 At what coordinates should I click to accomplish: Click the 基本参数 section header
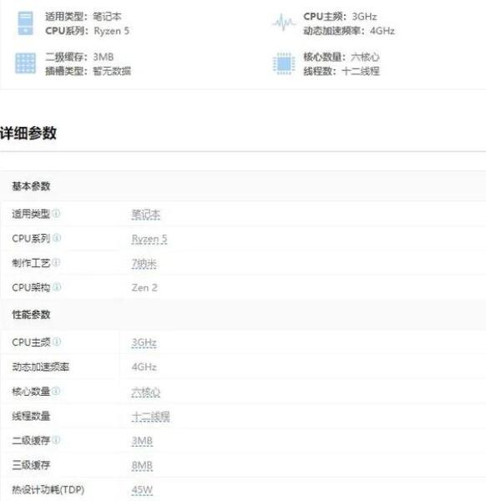pyautogui.click(x=31, y=186)
